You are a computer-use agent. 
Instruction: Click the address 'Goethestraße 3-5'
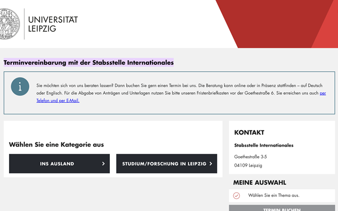[x=250, y=157]
